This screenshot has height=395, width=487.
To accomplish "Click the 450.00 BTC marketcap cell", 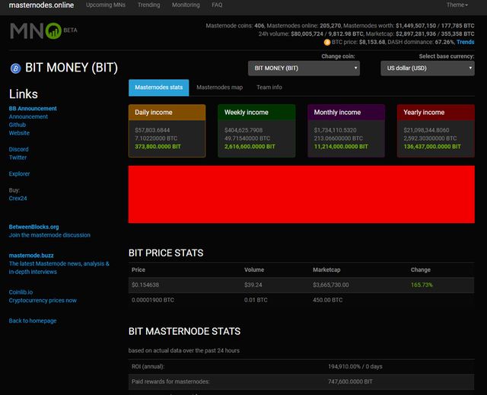I will pyautogui.click(x=328, y=301).
